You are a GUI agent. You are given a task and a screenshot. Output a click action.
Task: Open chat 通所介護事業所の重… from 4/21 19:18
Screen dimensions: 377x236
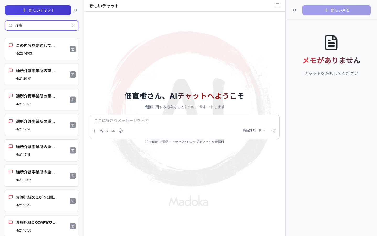42,150
